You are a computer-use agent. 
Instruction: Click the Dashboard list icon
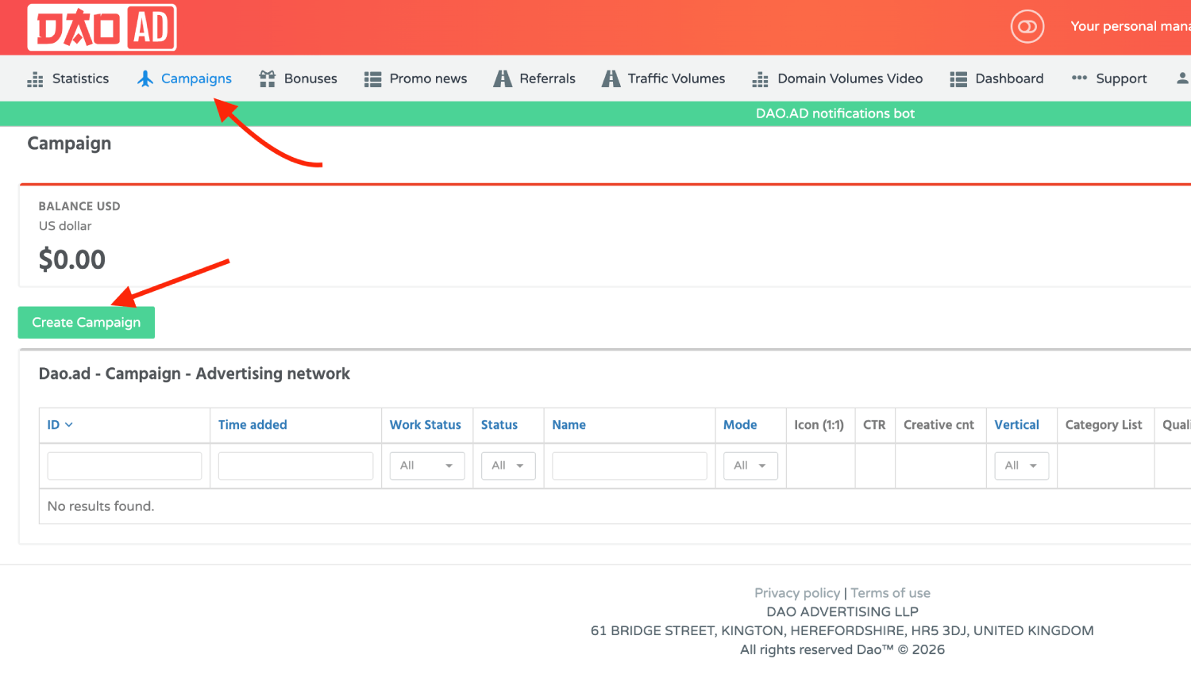coord(958,79)
